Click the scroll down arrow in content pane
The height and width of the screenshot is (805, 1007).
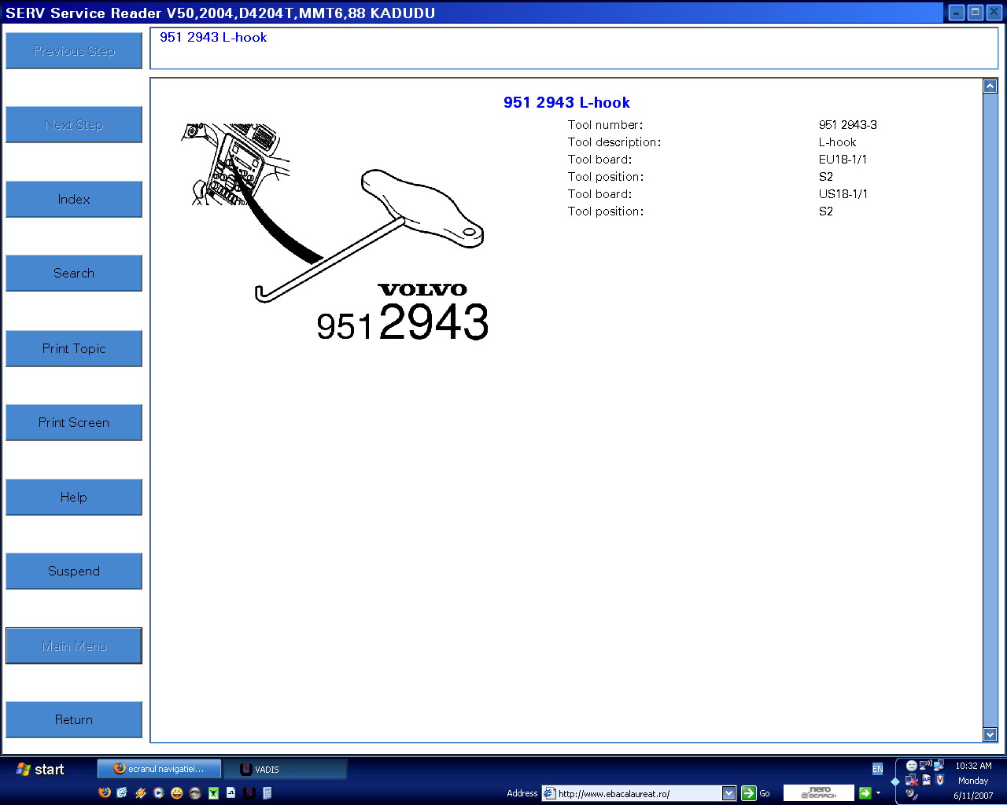coord(990,734)
